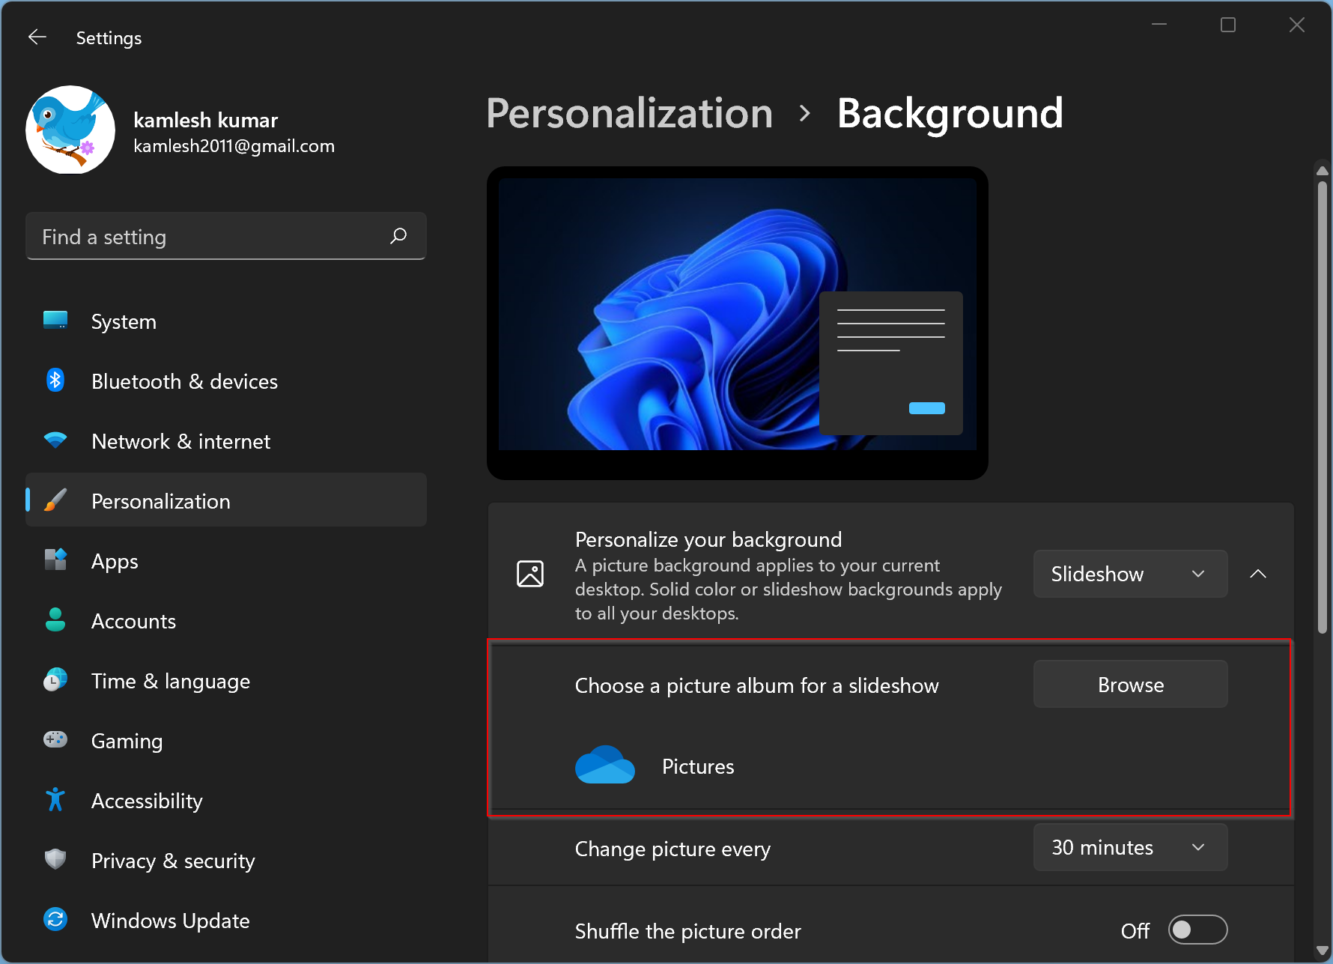The height and width of the screenshot is (964, 1333).
Task: Click the kamlesh2011@gmail.com email text
Action: [x=234, y=146]
